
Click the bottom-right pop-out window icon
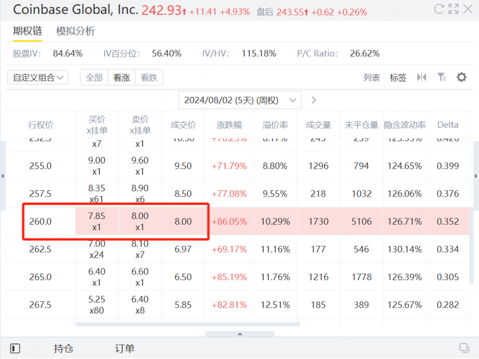(464, 347)
